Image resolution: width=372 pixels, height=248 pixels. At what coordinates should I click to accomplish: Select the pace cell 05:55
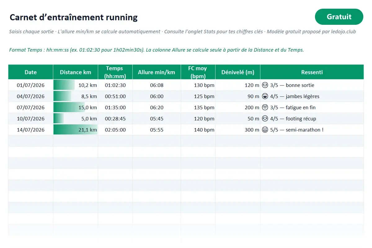157,130
